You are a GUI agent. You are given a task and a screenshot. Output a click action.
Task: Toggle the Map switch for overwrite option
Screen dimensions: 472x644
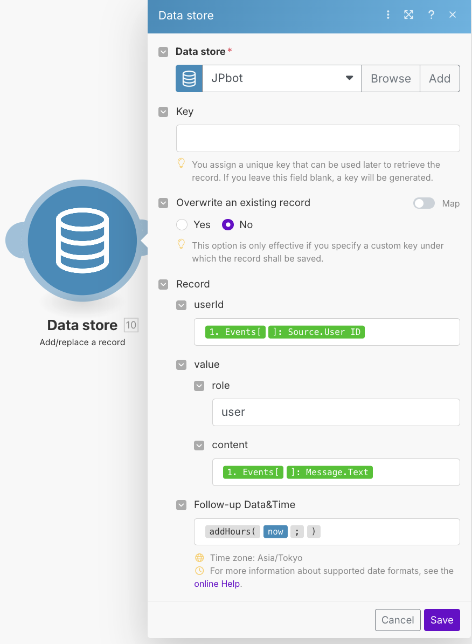point(424,203)
